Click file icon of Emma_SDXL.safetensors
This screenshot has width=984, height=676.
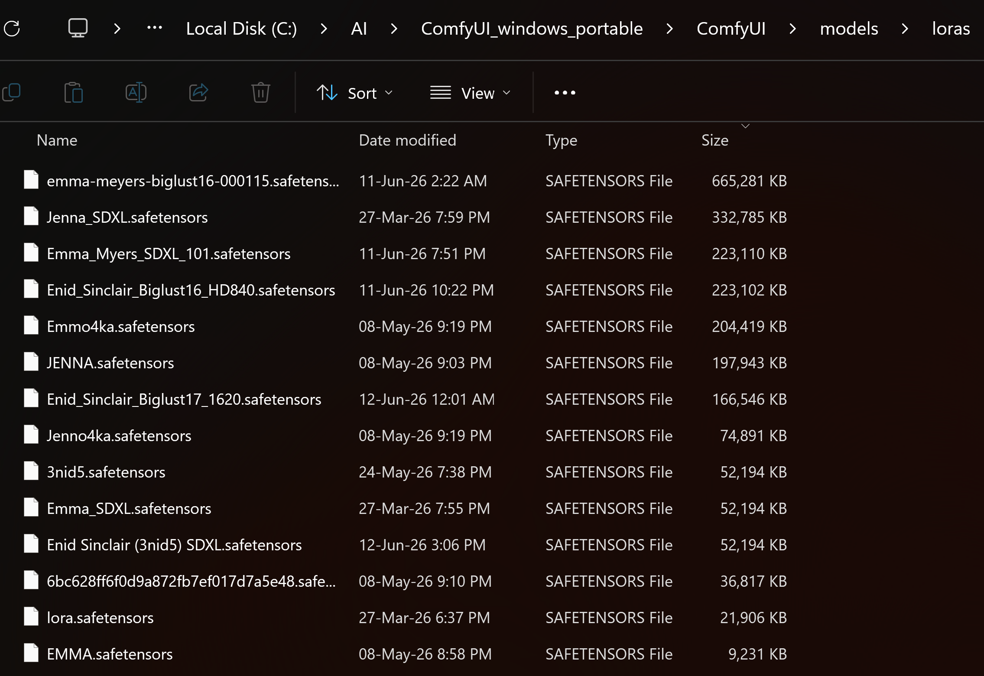pyautogui.click(x=31, y=507)
